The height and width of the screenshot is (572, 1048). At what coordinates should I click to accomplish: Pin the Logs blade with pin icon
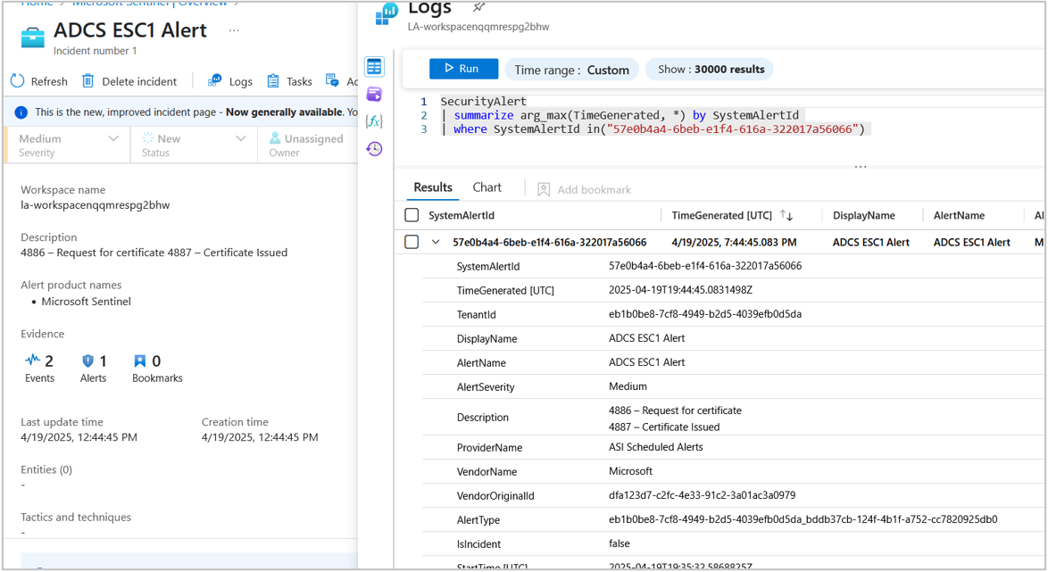point(478,8)
